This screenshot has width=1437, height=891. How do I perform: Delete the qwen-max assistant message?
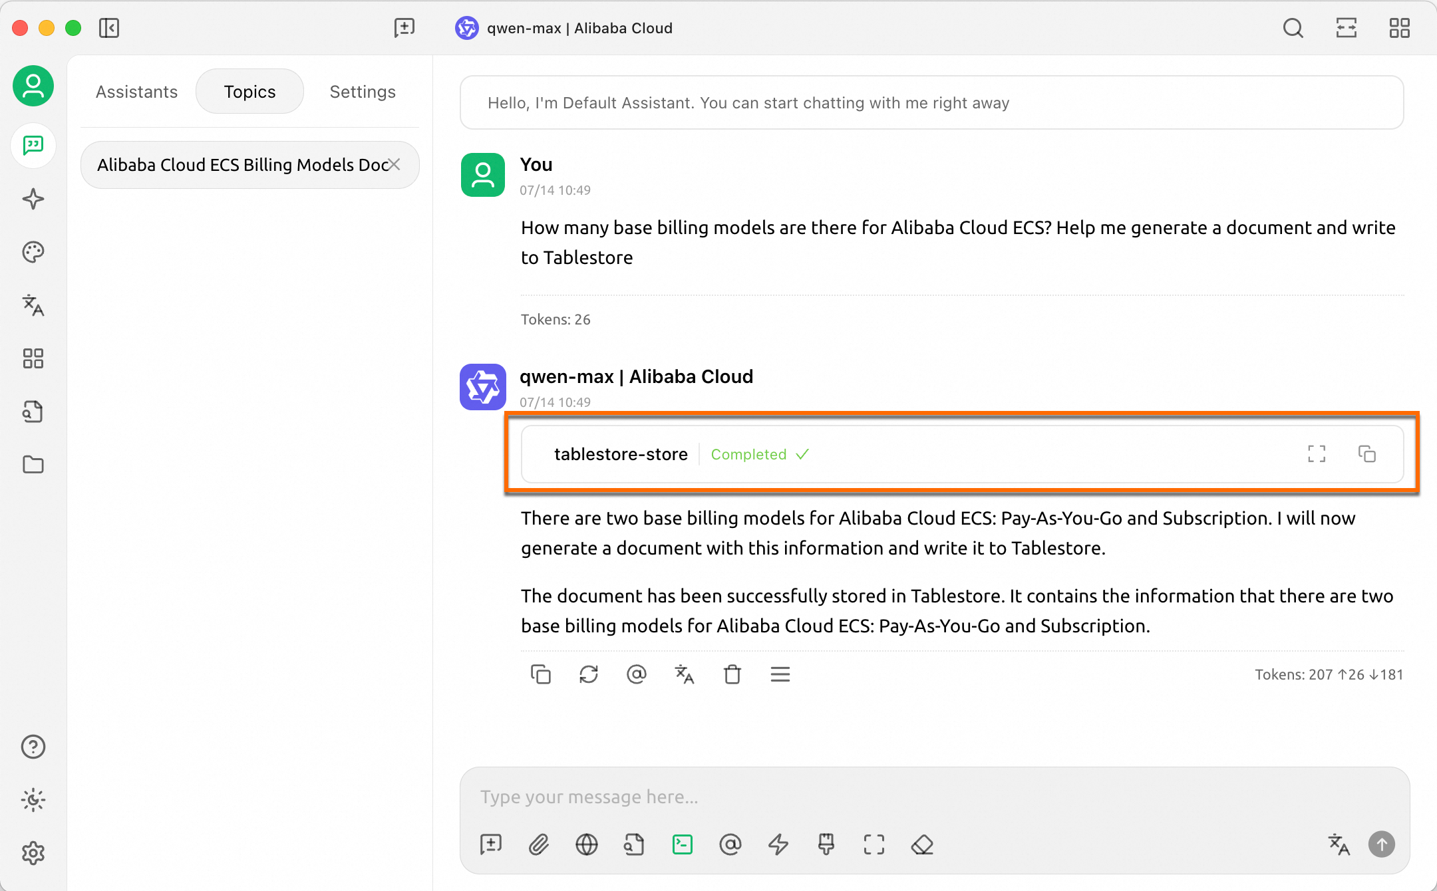point(732,674)
